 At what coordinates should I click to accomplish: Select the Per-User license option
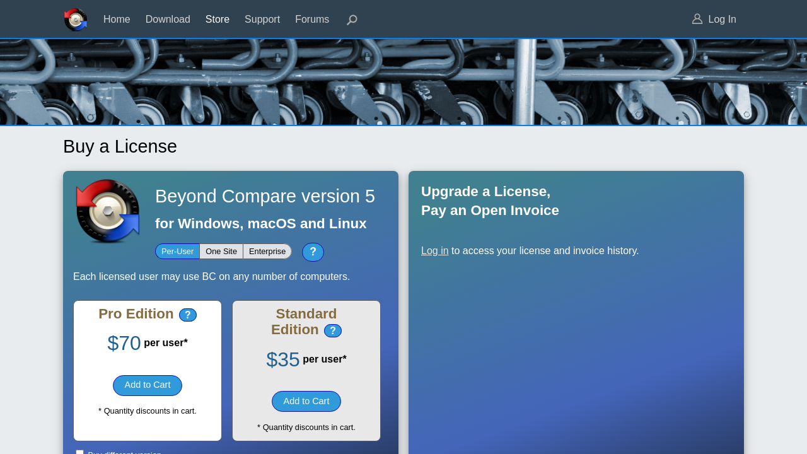click(x=177, y=252)
